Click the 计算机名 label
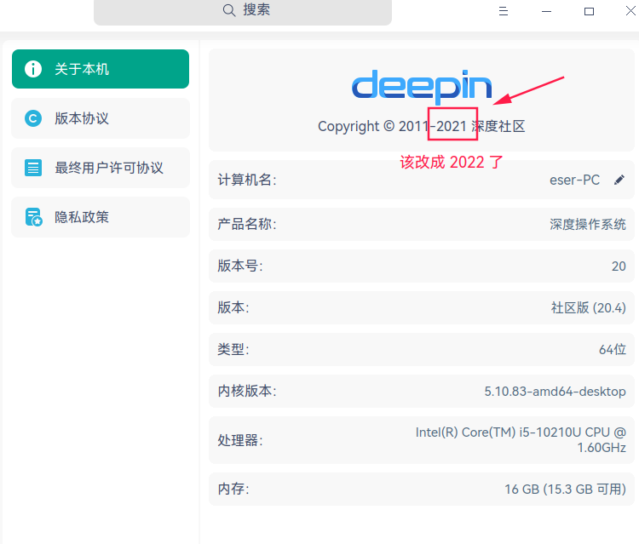 click(x=247, y=180)
